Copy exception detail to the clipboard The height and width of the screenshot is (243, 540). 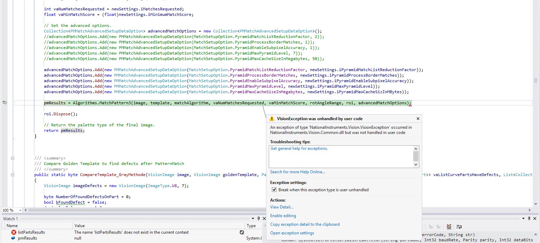pyautogui.click(x=305, y=224)
